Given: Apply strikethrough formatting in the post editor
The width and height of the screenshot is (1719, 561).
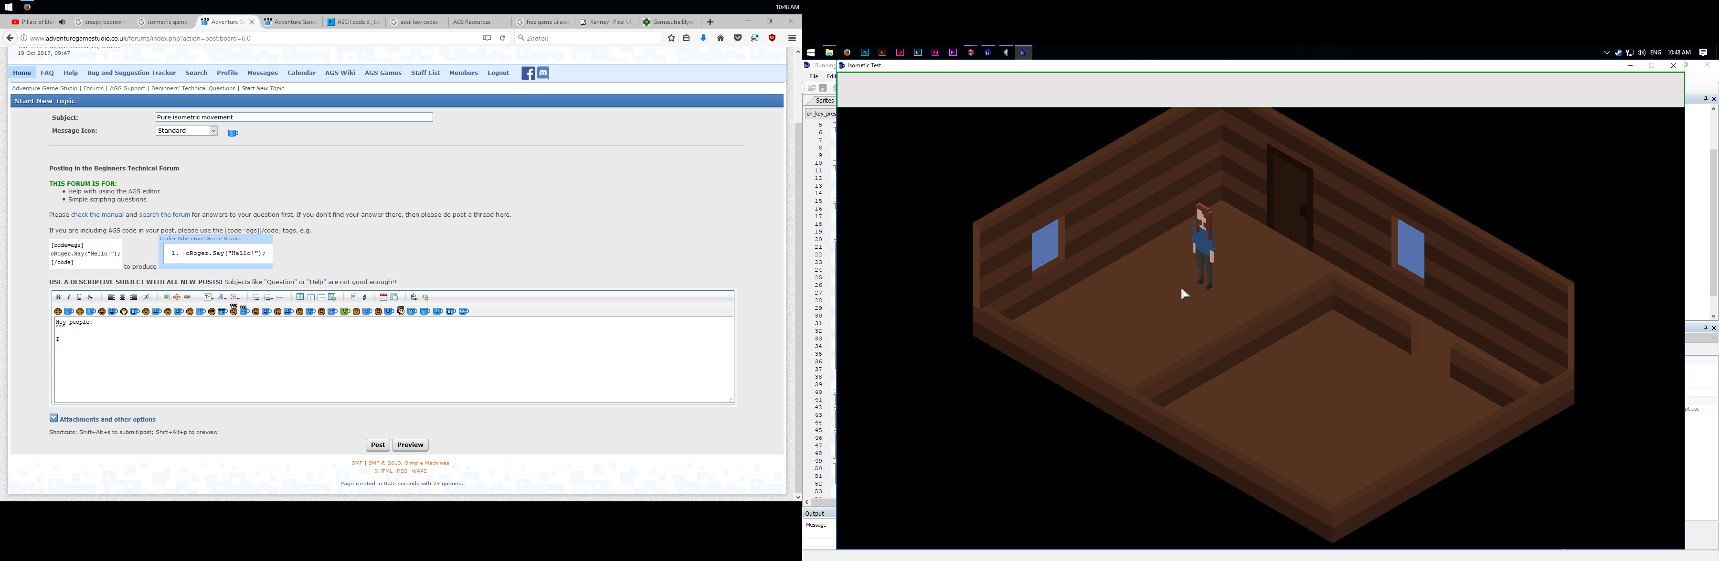Looking at the screenshot, I should click(x=90, y=297).
